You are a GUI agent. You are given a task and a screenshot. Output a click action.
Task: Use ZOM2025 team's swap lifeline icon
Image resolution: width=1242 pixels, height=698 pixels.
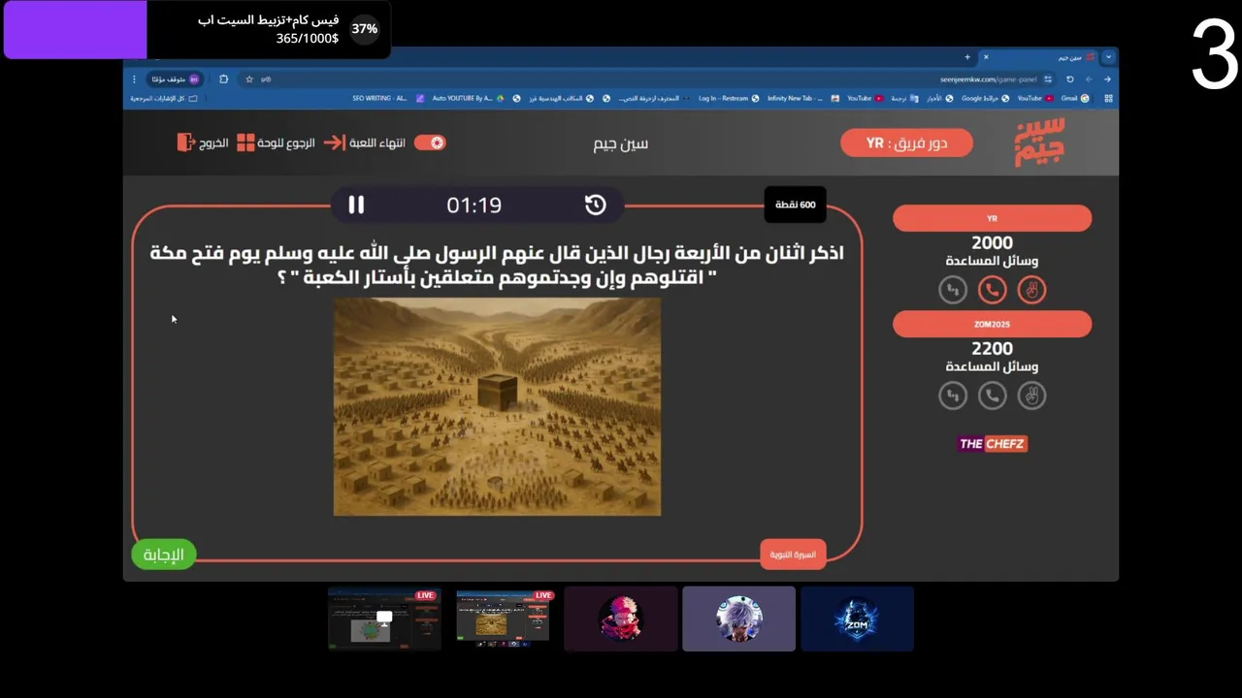click(x=953, y=396)
